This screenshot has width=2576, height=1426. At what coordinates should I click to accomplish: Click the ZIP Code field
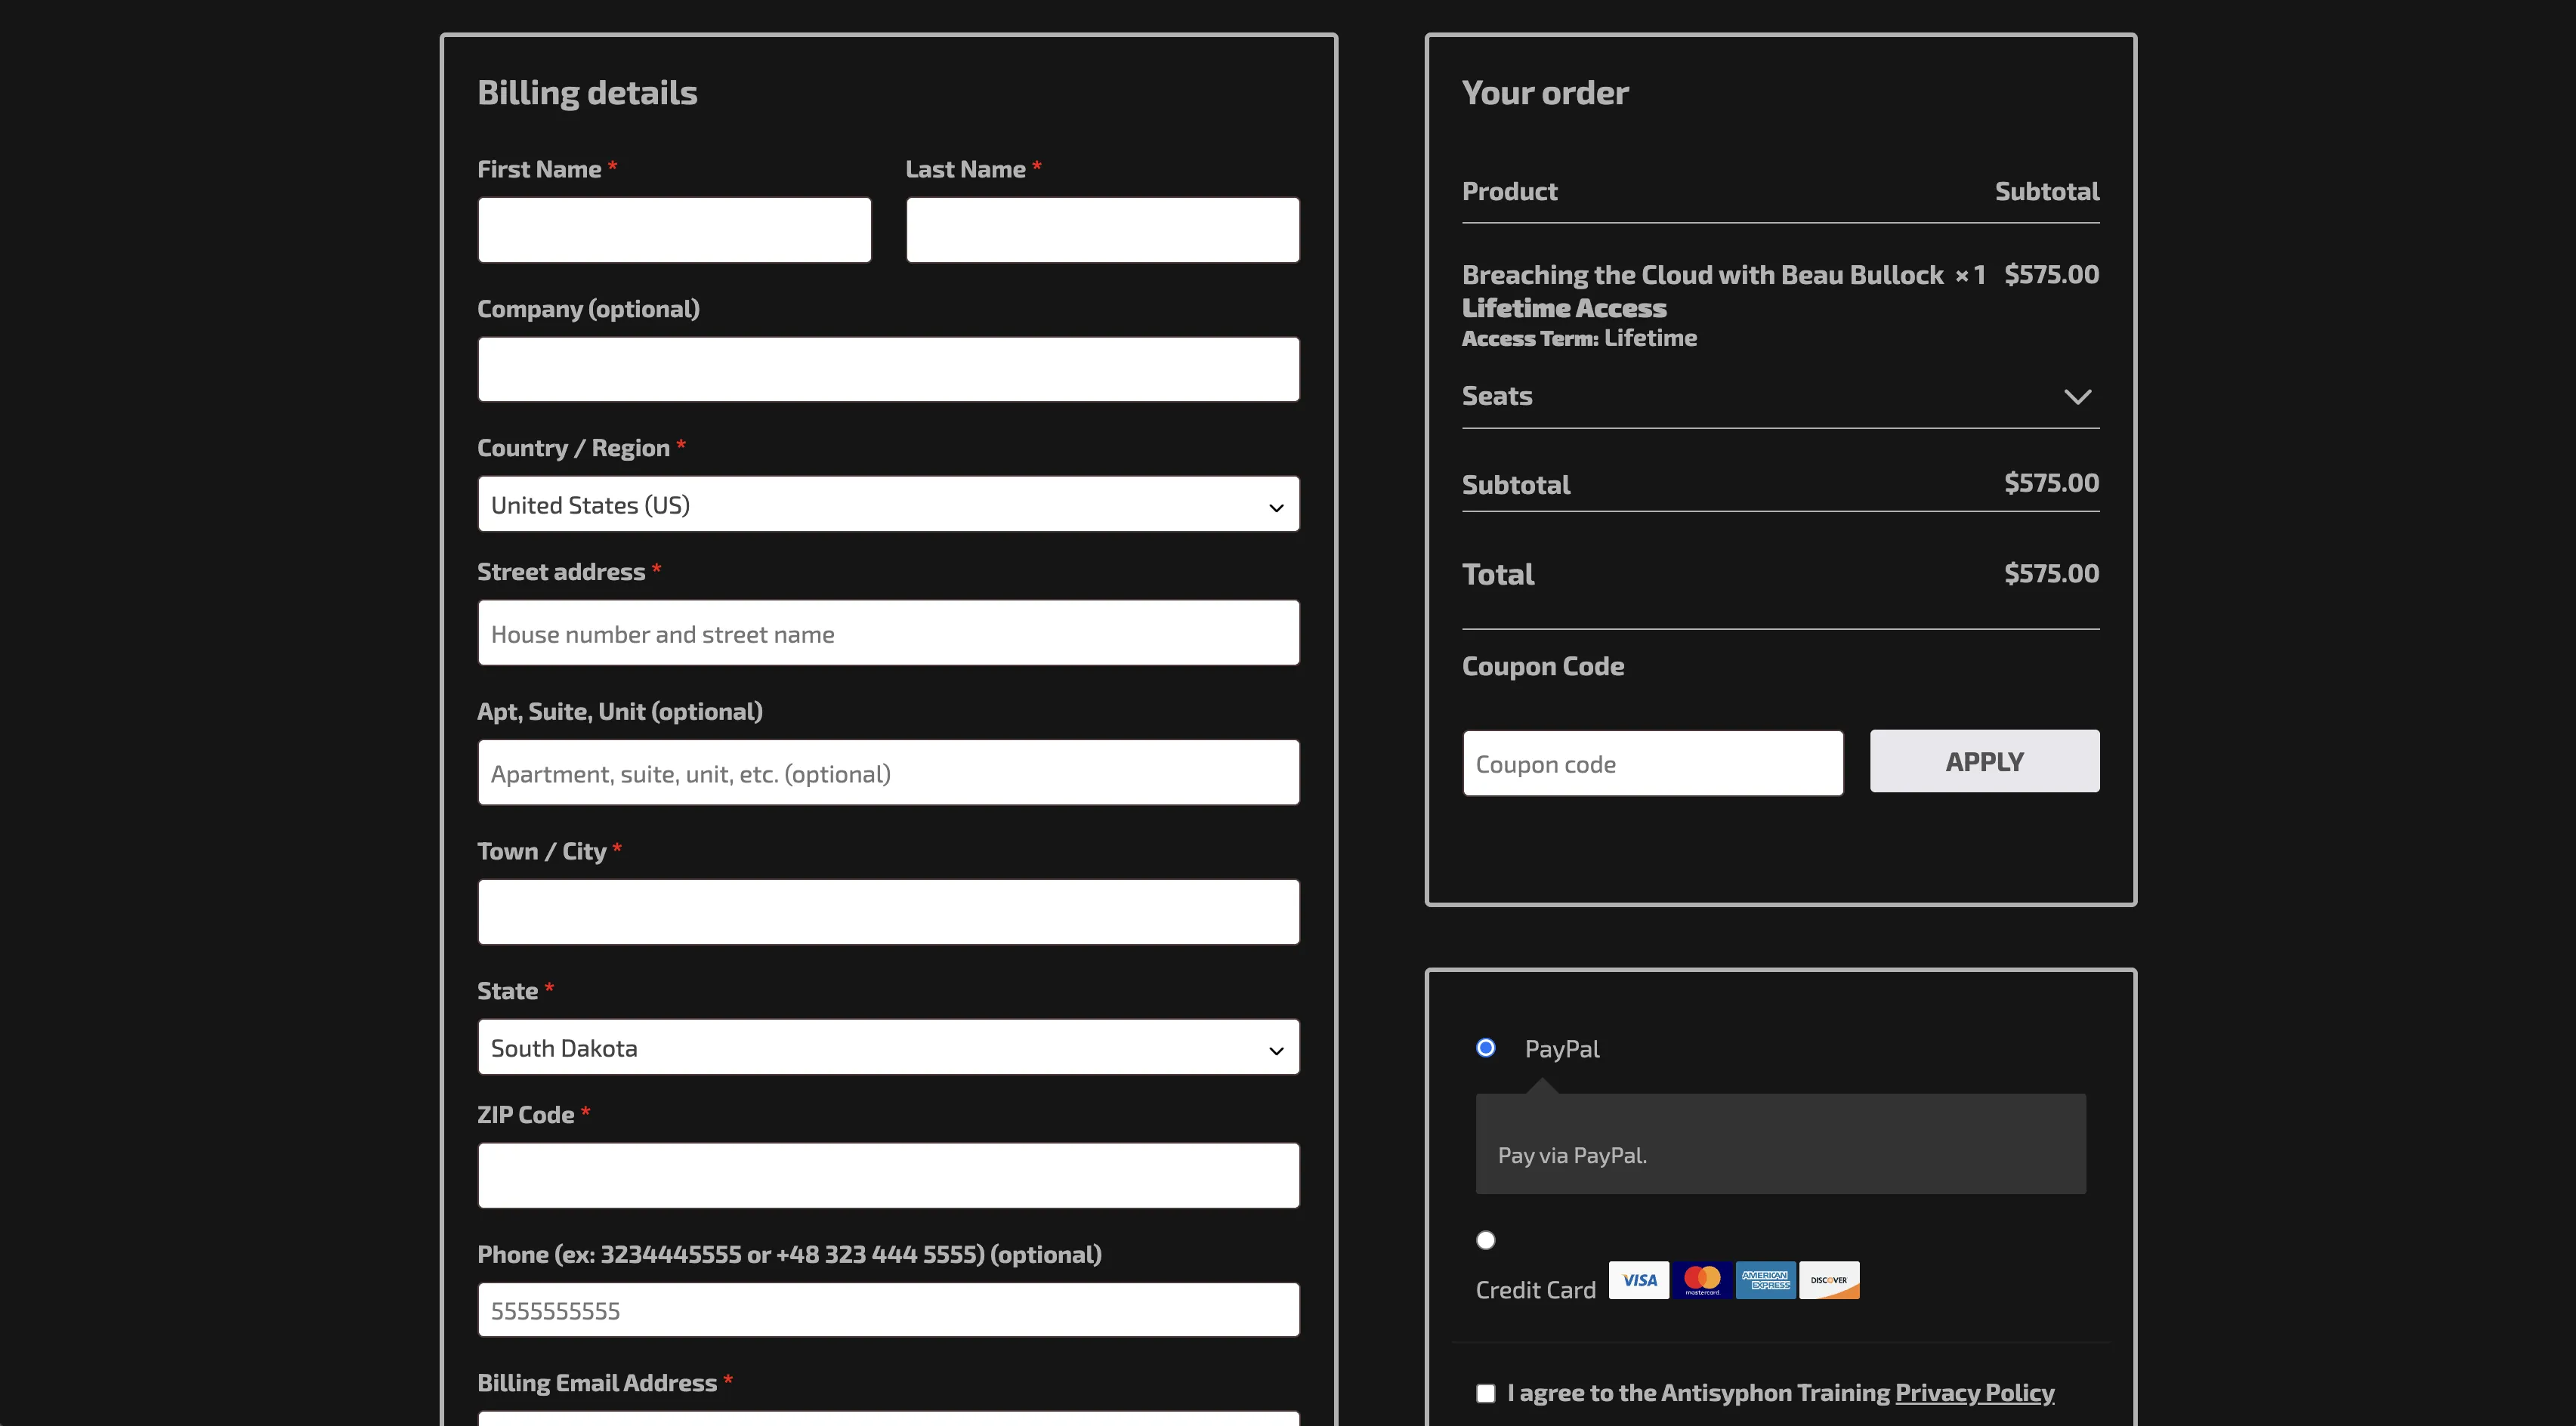888,1175
